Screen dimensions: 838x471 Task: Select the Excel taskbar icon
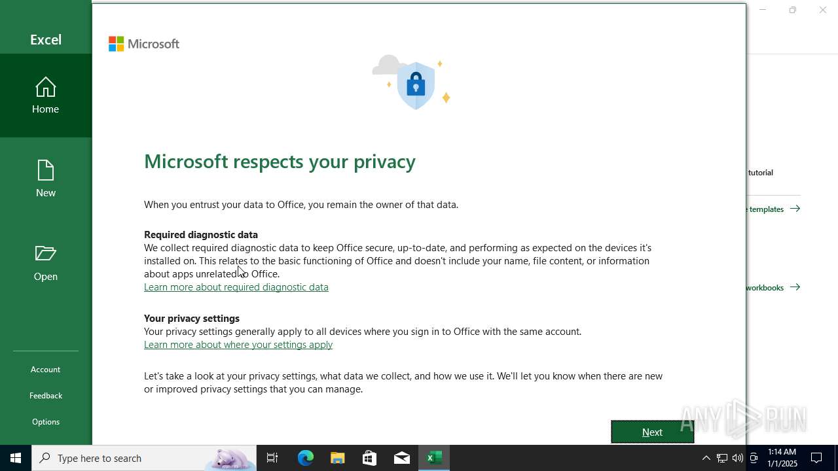(x=433, y=458)
